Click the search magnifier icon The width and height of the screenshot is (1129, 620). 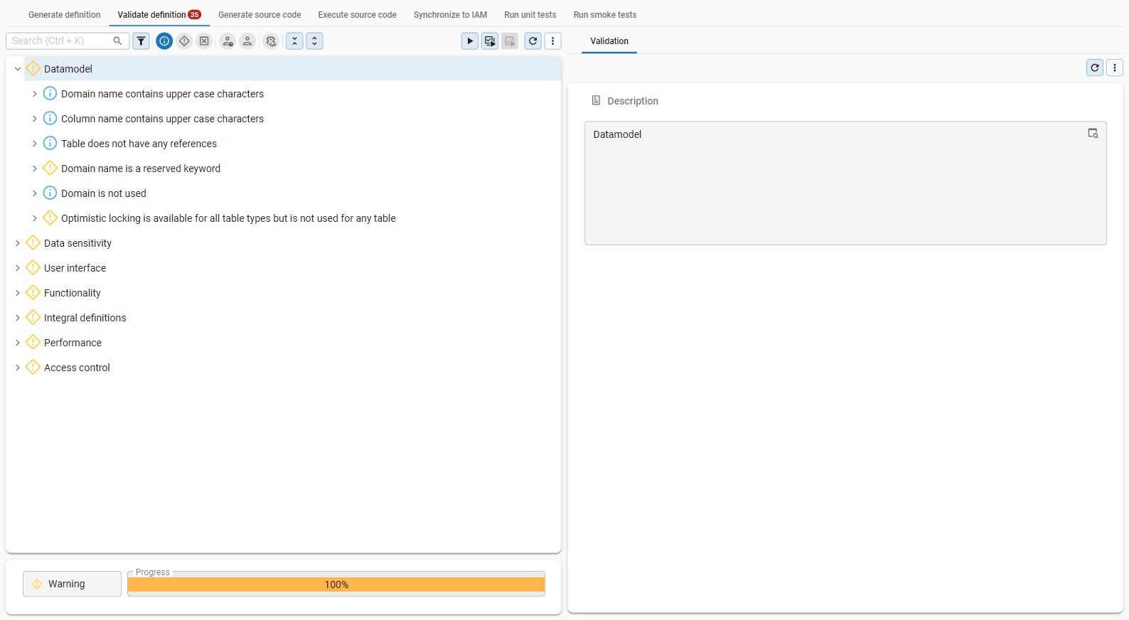pyautogui.click(x=118, y=41)
